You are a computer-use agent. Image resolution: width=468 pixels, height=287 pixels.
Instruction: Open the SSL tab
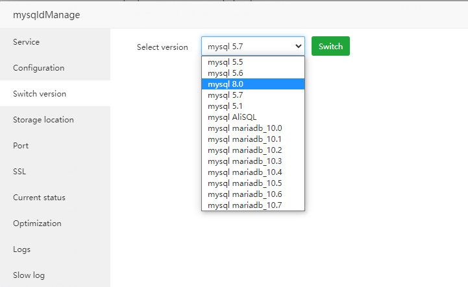[19, 172]
